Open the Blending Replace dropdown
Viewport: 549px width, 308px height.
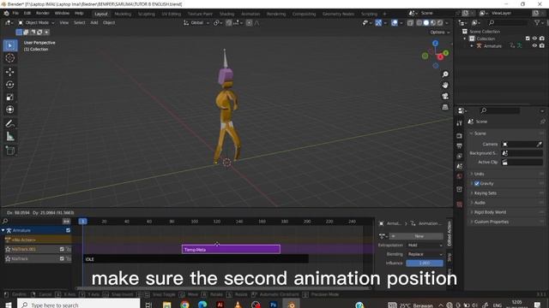point(425,254)
